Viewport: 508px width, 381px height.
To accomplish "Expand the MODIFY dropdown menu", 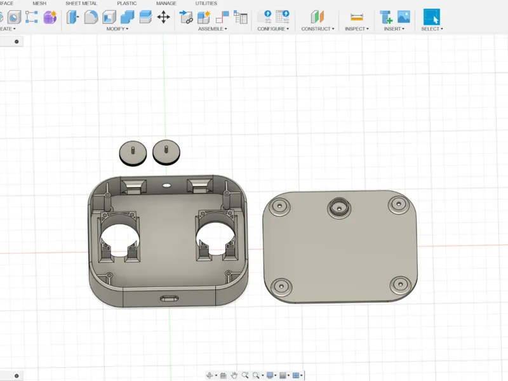I will [117, 29].
